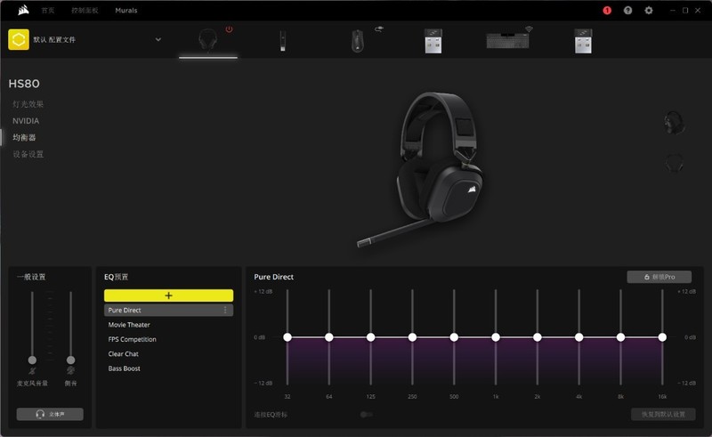Click the red power status icon

pyautogui.click(x=230, y=29)
